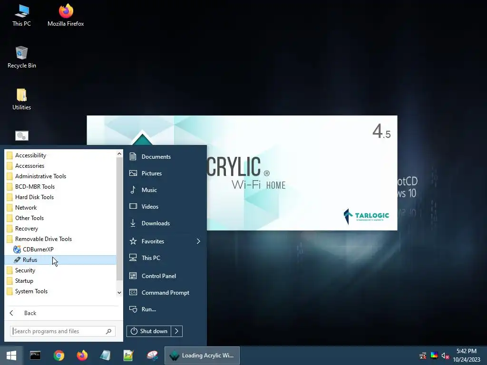This screenshot has height=365, width=487.
Task: Click the magnifier search icon
Action: tap(108, 331)
